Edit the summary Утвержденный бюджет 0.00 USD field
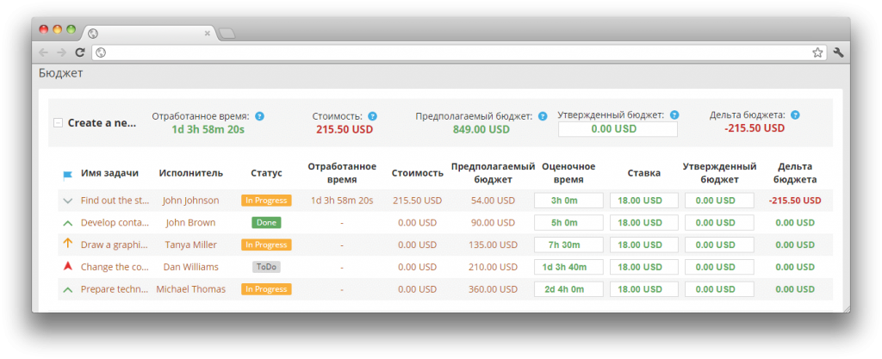 tap(618, 129)
